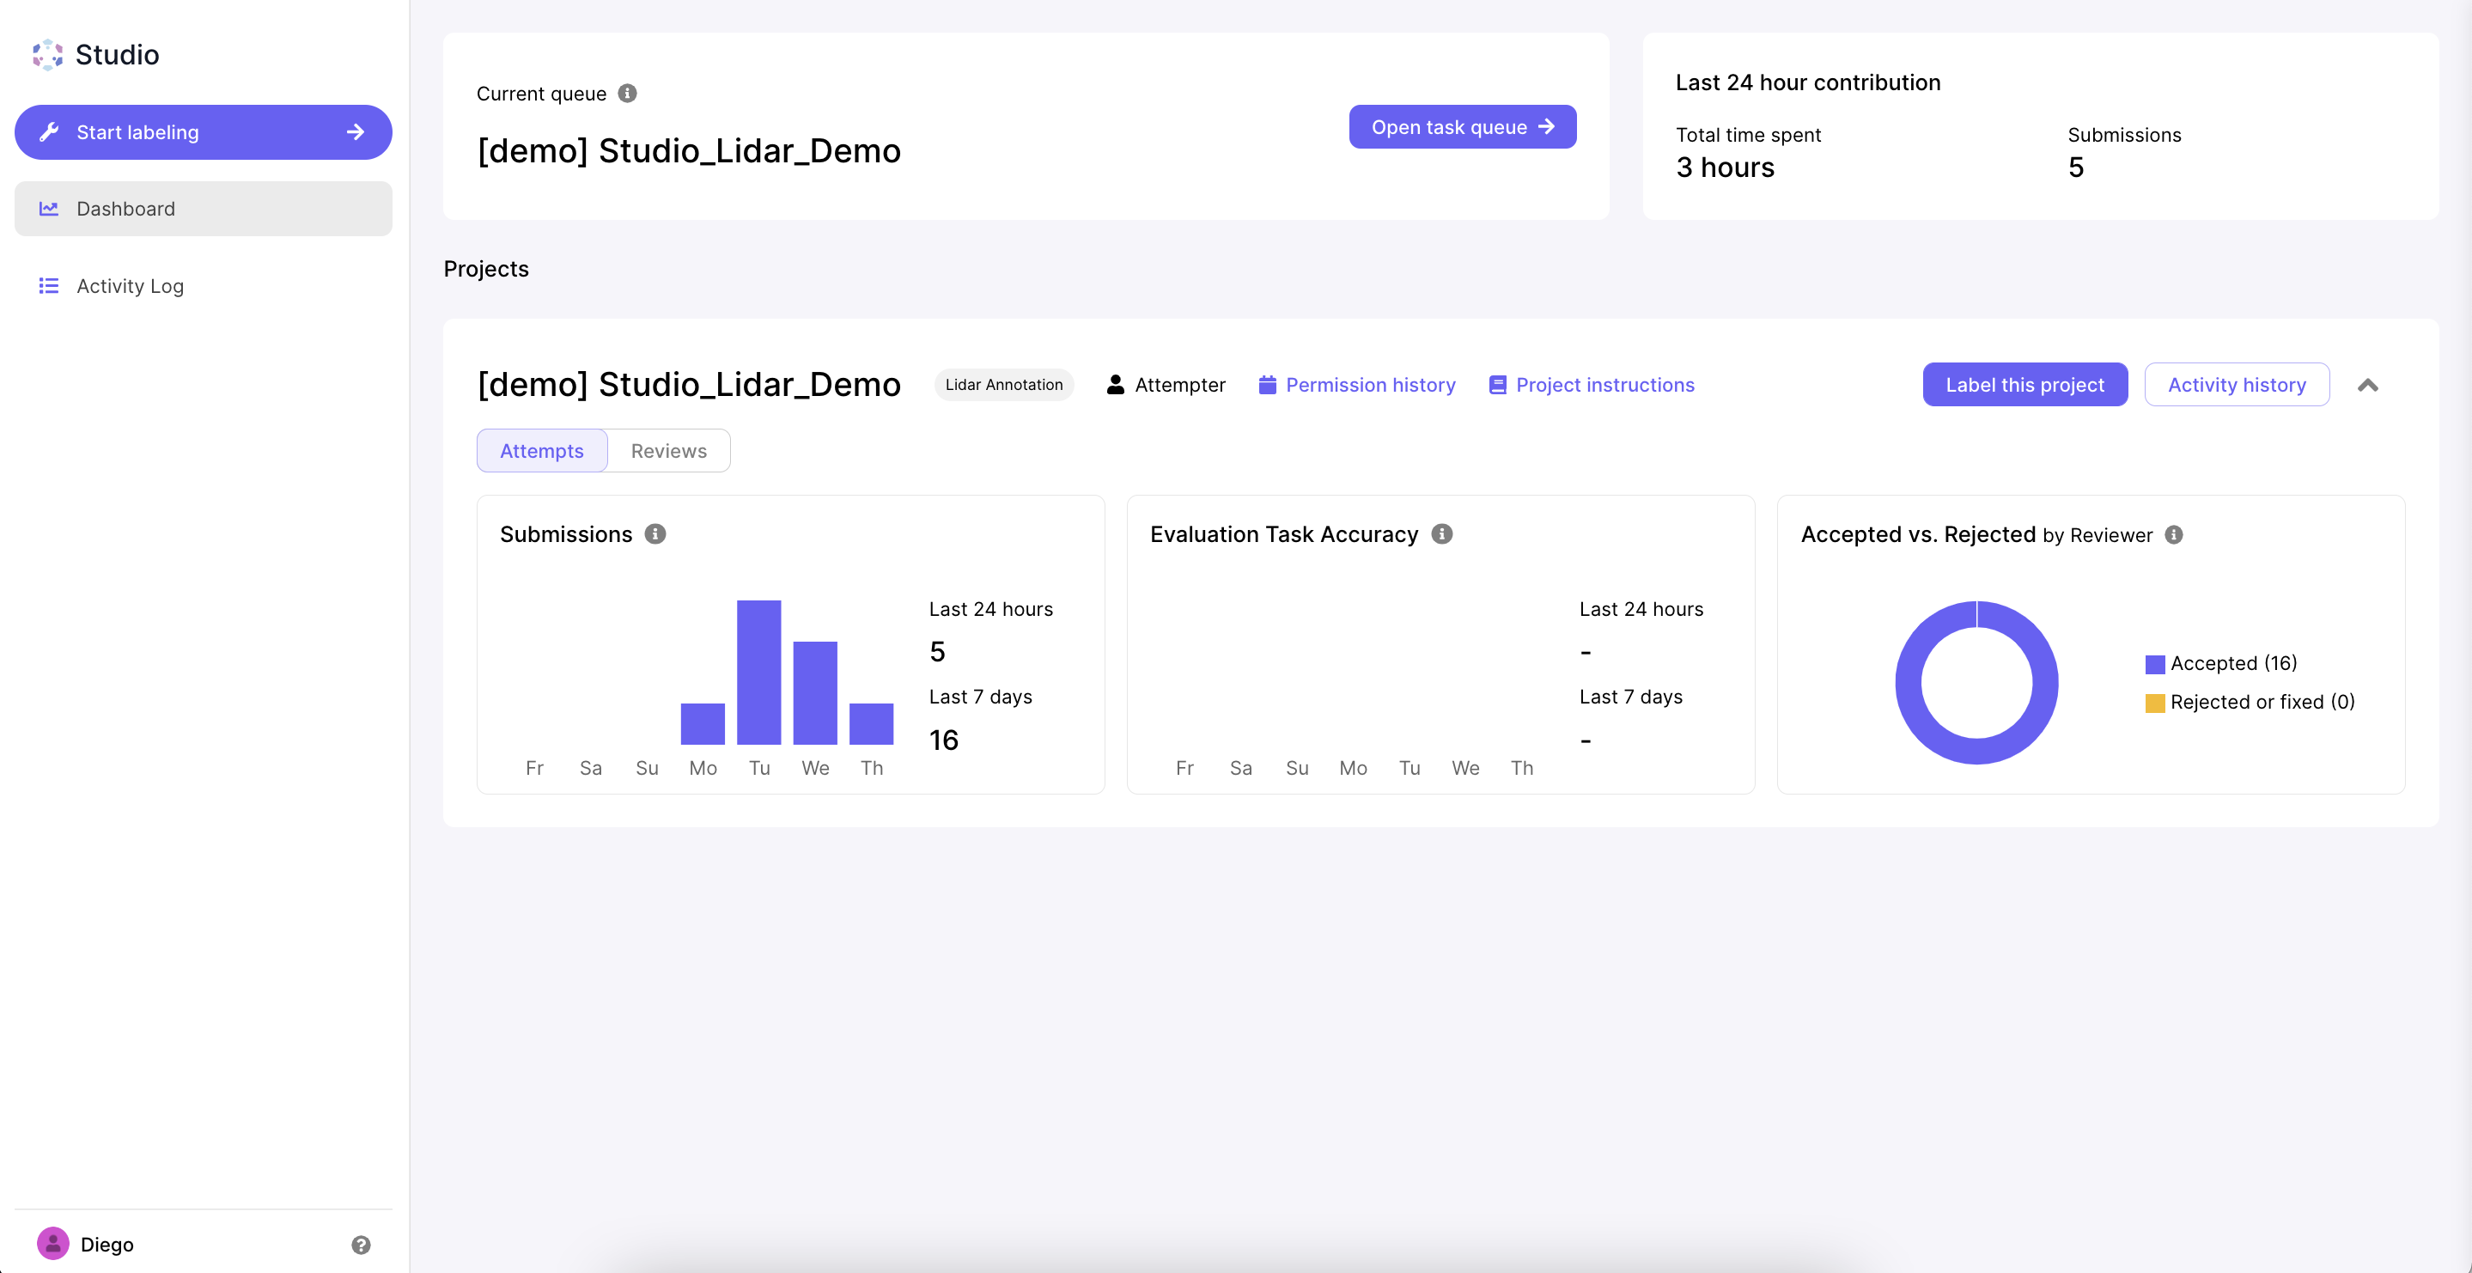Click the Project instructions book icon
The width and height of the screenshot is (2472, 1273).
click(1497, 385)
